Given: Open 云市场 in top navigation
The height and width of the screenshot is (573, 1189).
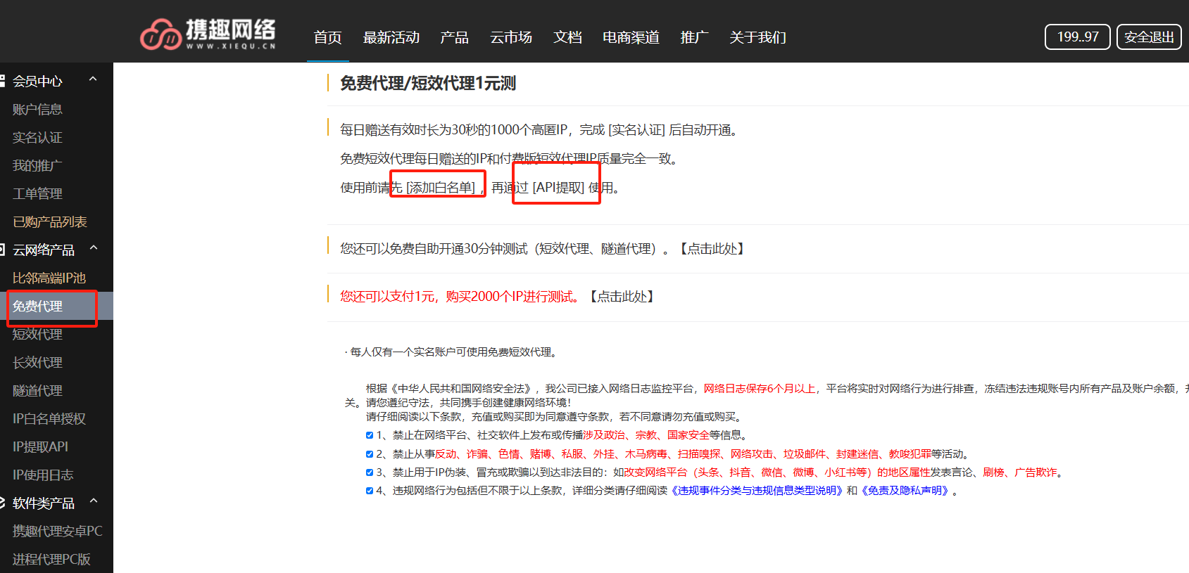Looking at the screenshot, I should (x=511, y=37).
